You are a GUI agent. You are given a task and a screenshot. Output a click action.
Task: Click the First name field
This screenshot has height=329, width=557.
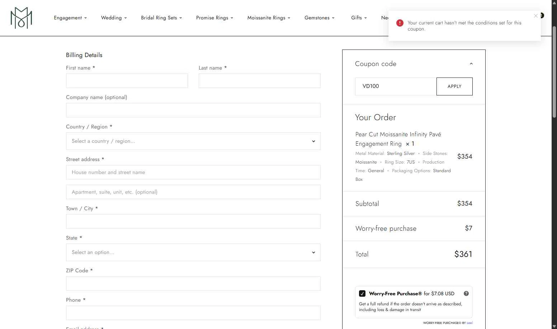tap(127, 81)
